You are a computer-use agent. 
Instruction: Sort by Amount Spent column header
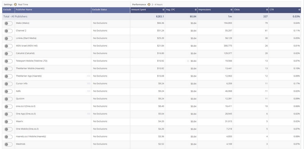point(148,10)
